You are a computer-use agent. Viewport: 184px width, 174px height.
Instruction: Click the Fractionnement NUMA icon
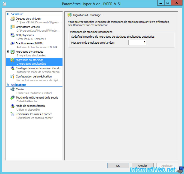12,43
